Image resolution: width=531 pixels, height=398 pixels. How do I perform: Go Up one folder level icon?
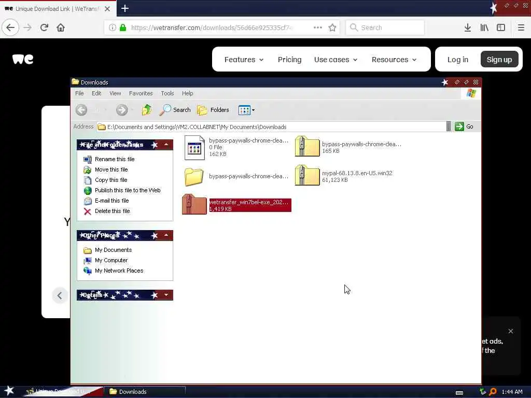tap(147, 110)
